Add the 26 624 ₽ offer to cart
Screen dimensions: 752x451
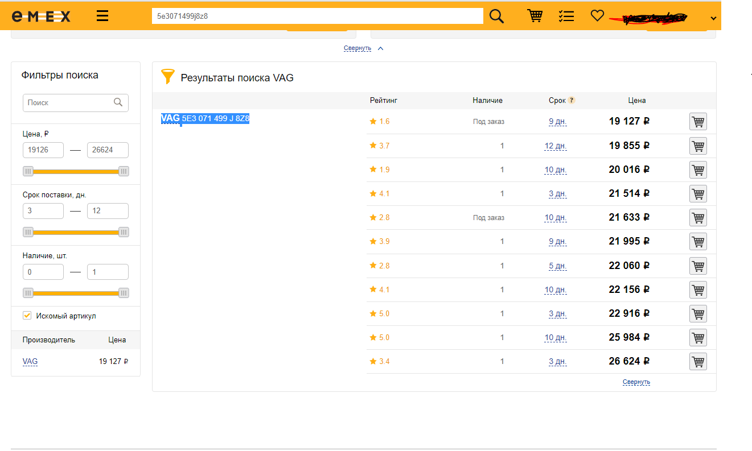click(x=698, y=361)
